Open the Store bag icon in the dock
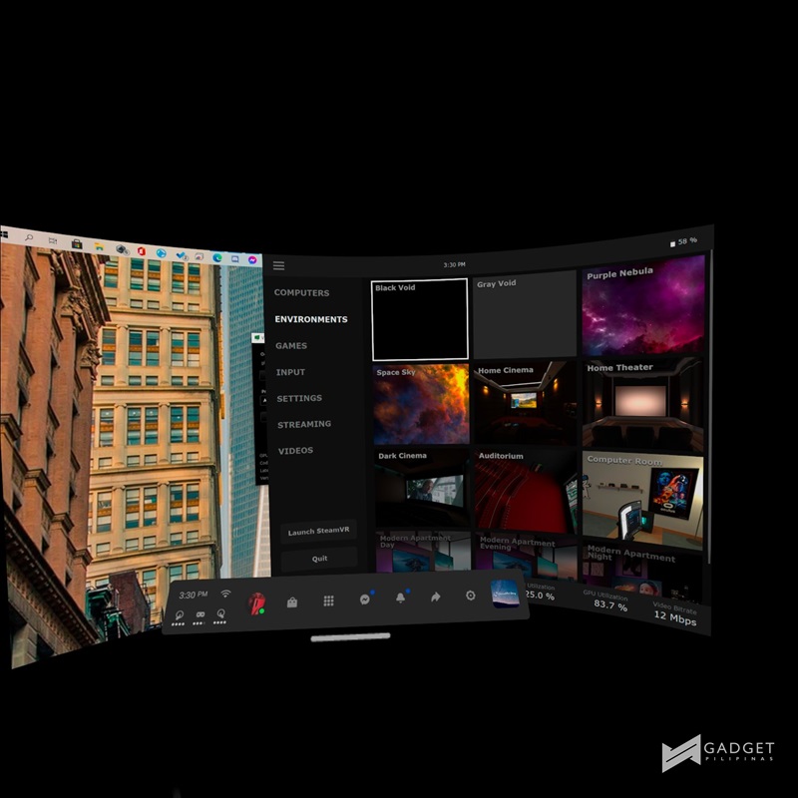Viewport: 798px width, 798px height. [292, 602]
